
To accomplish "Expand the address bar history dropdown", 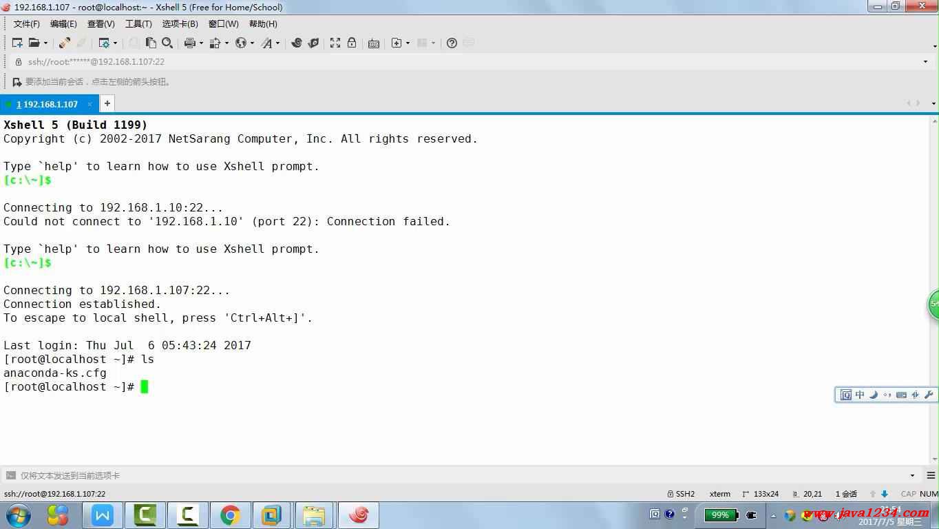I will click(925, 61).
